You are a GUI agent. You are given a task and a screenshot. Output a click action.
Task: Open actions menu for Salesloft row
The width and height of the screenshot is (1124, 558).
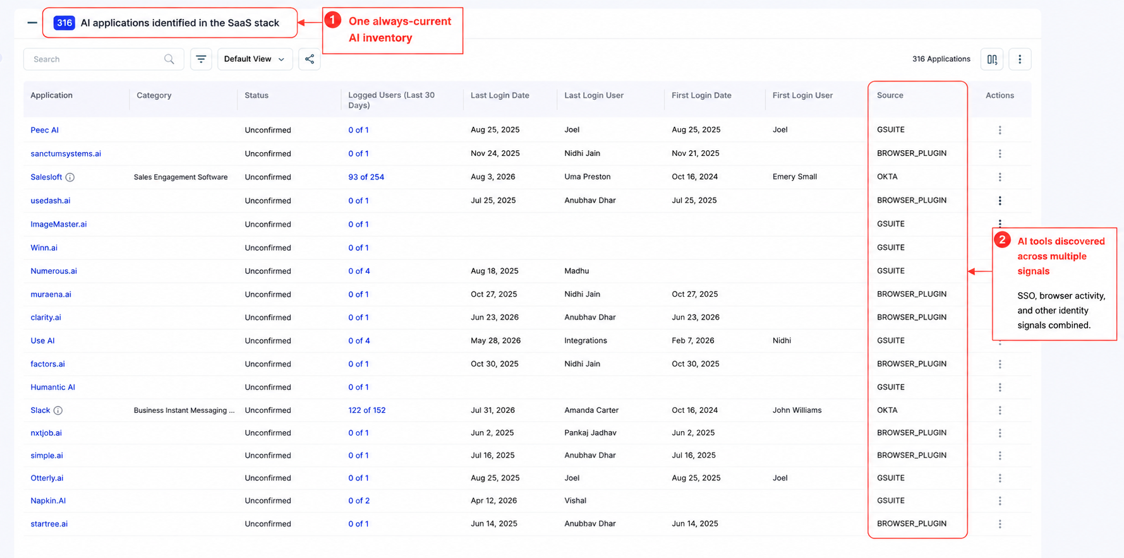pos(1000,177)
